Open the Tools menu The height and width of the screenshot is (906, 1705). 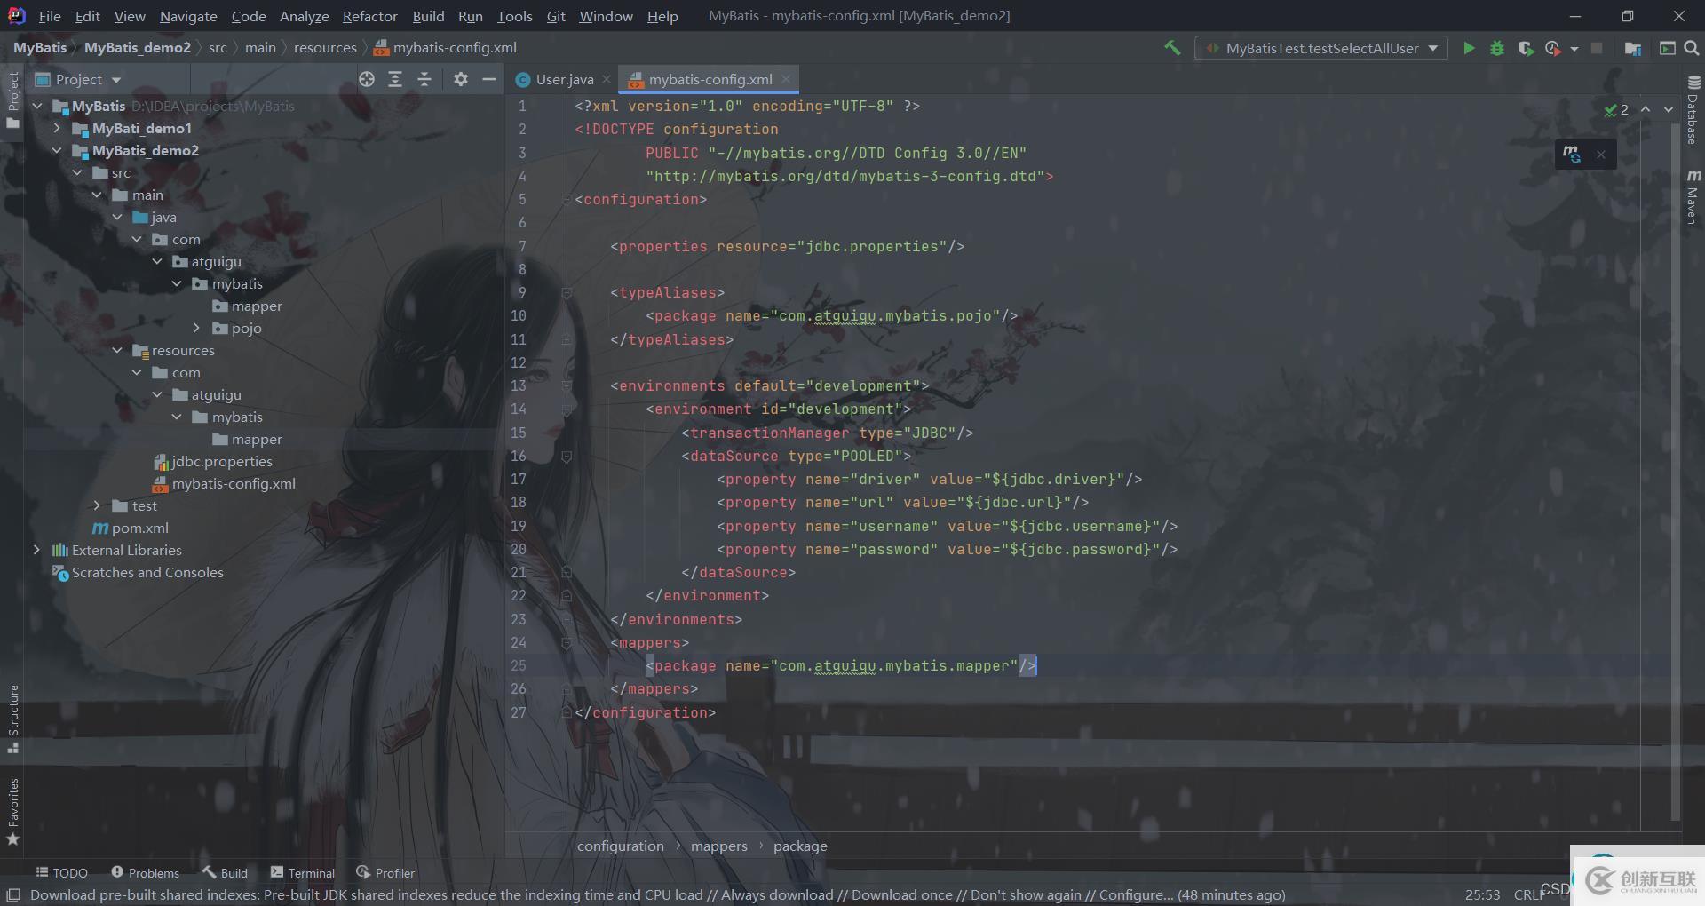coord(514,16)
